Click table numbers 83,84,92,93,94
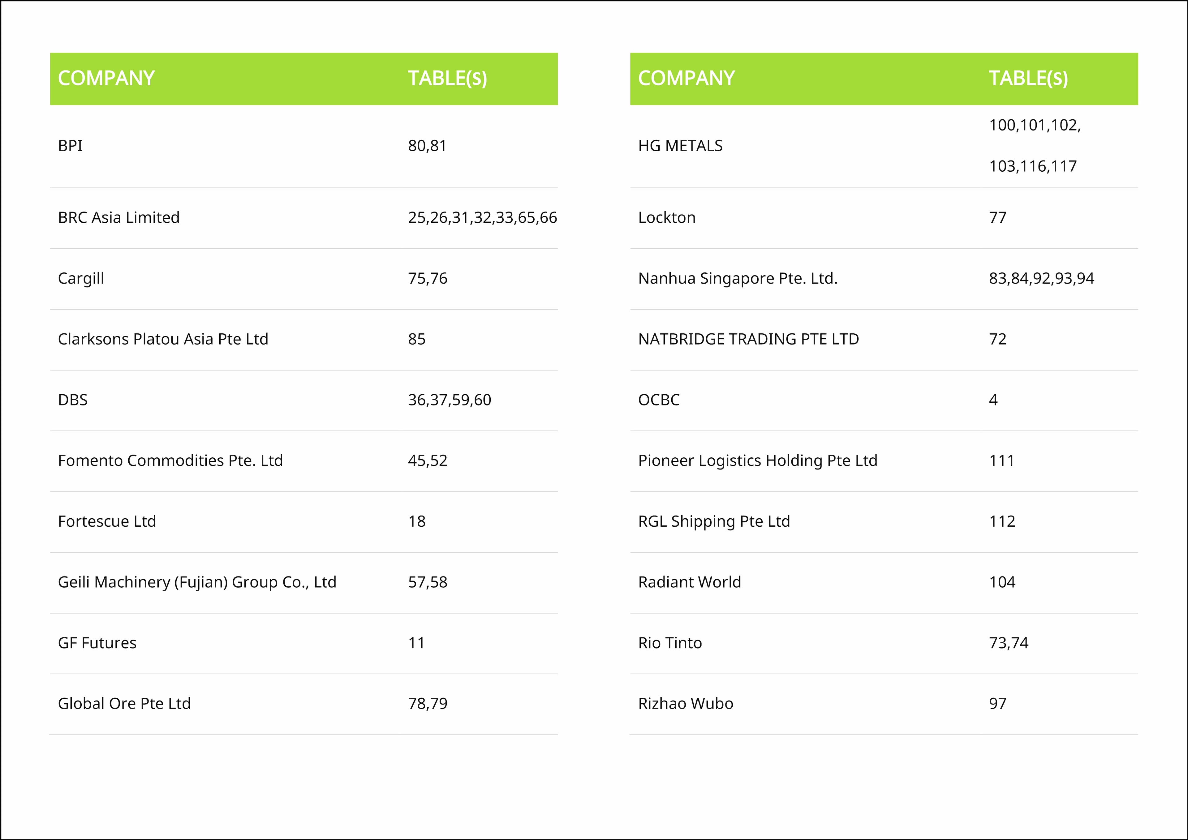Image resolution: width=1188 pixels, height=840 pixels. coord(1042,279)
